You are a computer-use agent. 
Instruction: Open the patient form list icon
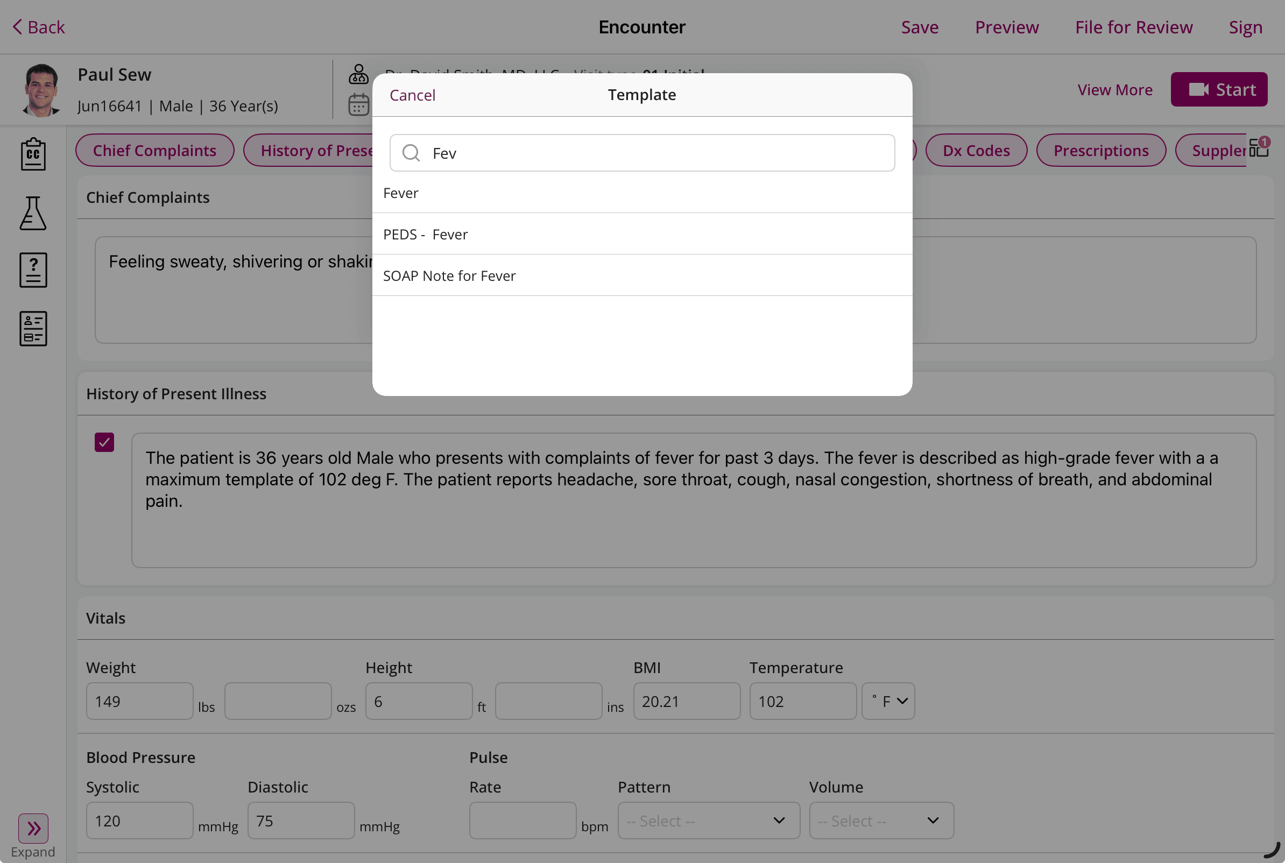33,329
